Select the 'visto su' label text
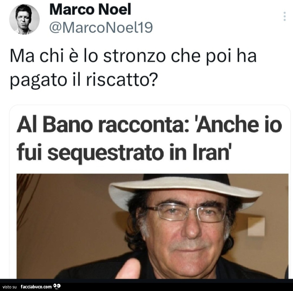The height and width of the screenshot is (291, 293). point(9,287)
